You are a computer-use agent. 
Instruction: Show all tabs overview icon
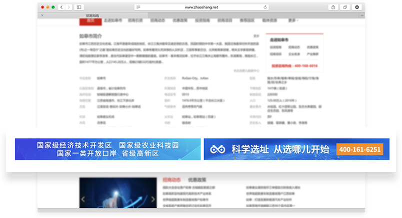pos(345,7)
